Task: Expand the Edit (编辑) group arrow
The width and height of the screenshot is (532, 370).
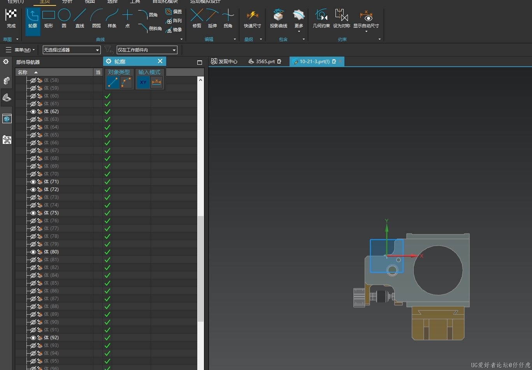Action: tap(235, 39)
